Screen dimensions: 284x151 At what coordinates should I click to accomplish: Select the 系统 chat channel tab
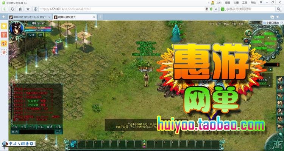tap(15, 127)
